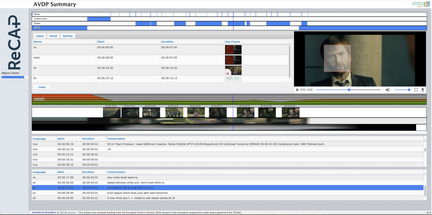
Task: Switch to the Faces tab
Action: tap(53, 36)
